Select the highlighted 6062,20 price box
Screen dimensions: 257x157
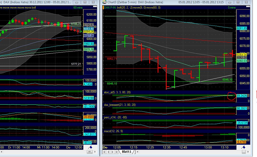click(x=241, y=57)
